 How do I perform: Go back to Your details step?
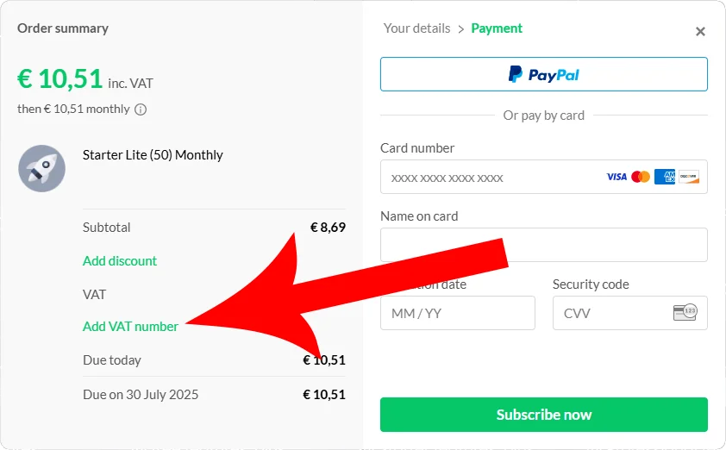416,28
